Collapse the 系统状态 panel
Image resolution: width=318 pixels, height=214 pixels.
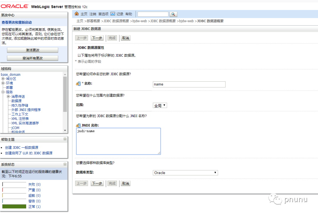[x=65, y=164]
